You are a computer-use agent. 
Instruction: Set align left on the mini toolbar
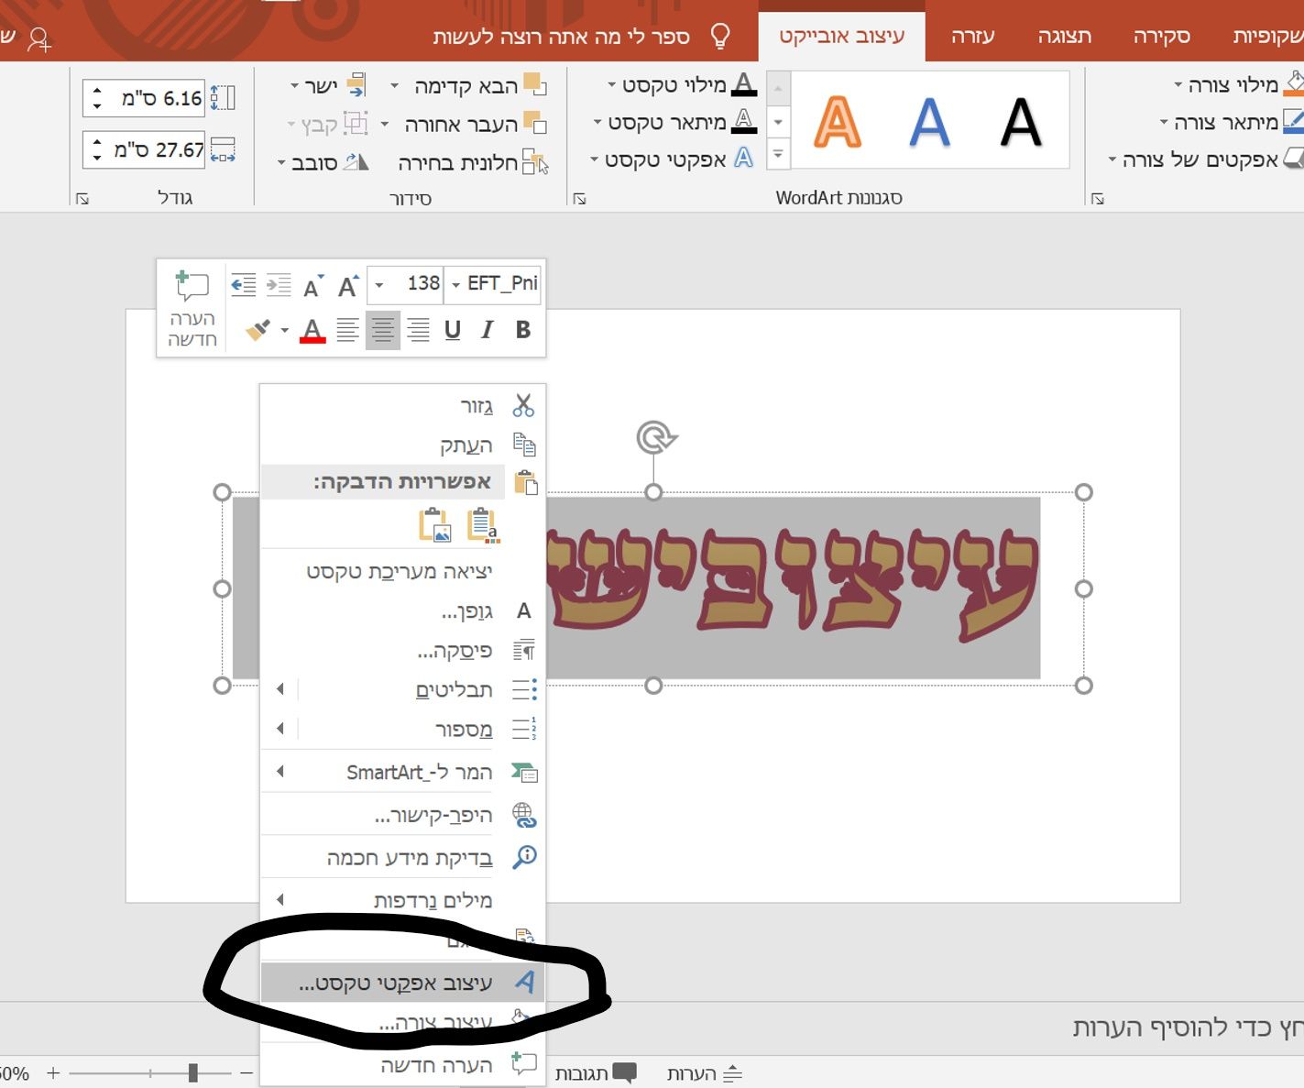coord(347,330)
